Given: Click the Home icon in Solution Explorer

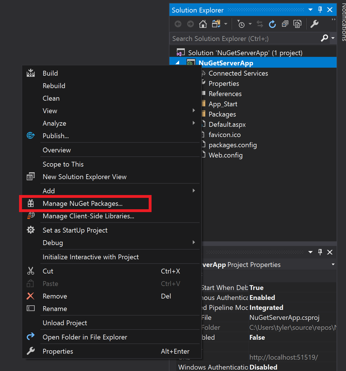Looking at the screenshot, I should pos(203,24).
